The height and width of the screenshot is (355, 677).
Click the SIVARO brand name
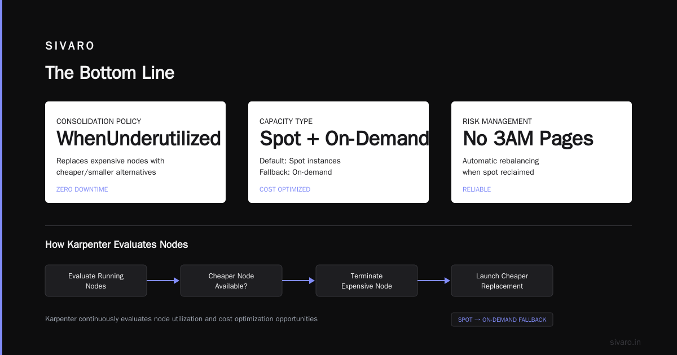pyautogui.click(x=70, y=46)
